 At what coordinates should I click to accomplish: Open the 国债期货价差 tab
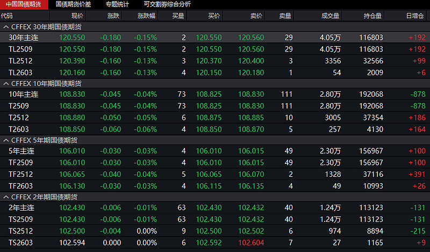73,4
